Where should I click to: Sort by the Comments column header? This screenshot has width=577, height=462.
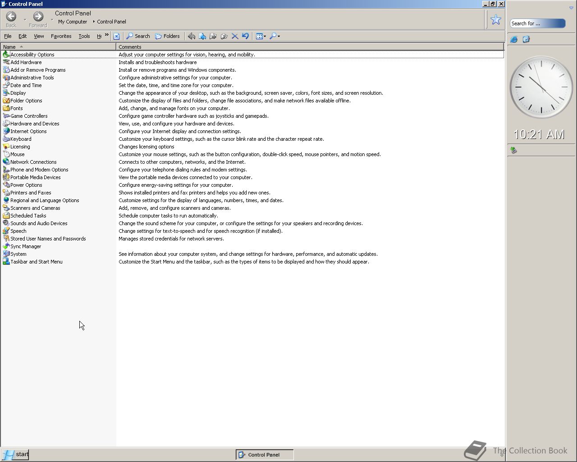coord(310,47)
